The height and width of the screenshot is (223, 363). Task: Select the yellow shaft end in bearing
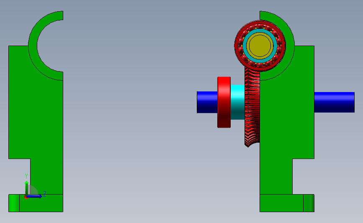pos(260,46)
